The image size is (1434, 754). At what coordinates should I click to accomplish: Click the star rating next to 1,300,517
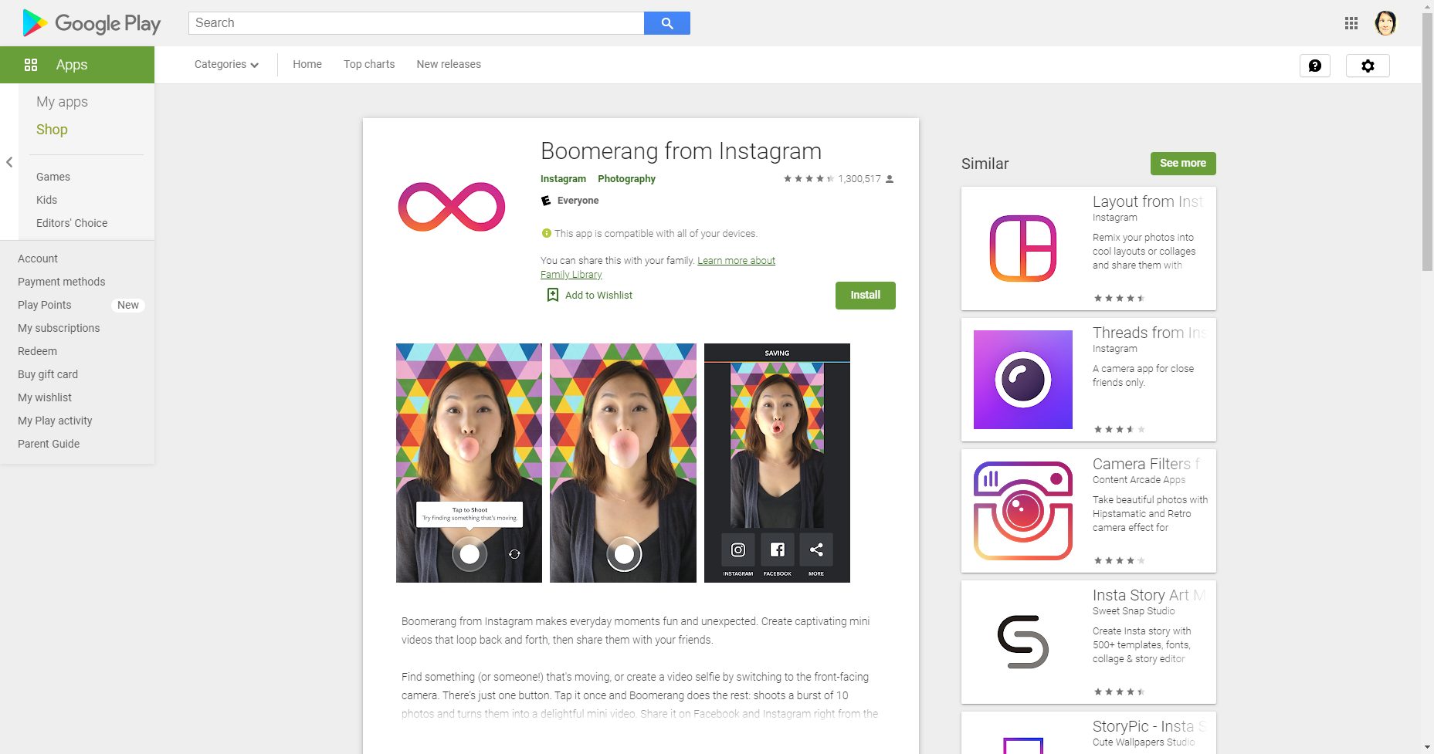[x=809, y=178]
